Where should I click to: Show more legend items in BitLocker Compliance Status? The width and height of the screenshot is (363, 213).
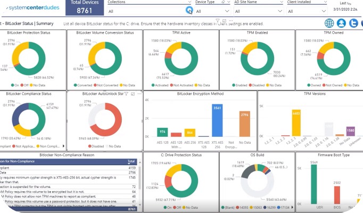coord(63,146)
